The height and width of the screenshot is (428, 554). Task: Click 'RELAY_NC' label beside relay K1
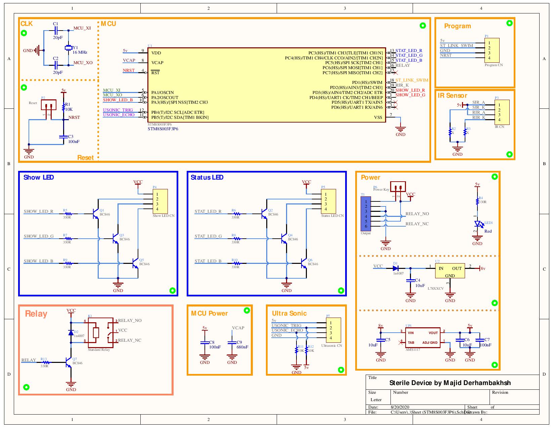(130, 340)
